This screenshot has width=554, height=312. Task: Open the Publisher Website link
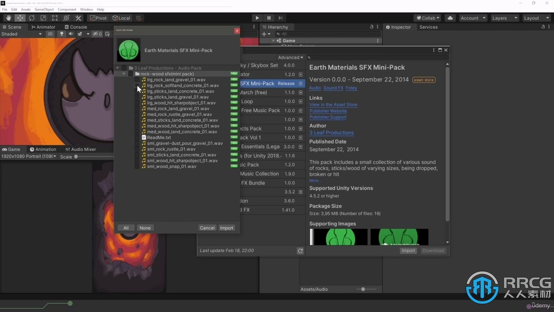click(328, 111)
